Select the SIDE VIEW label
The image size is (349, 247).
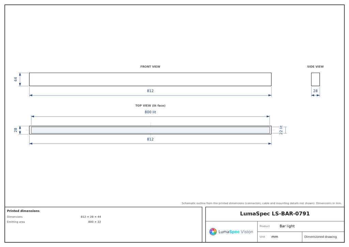coord(315,67)
